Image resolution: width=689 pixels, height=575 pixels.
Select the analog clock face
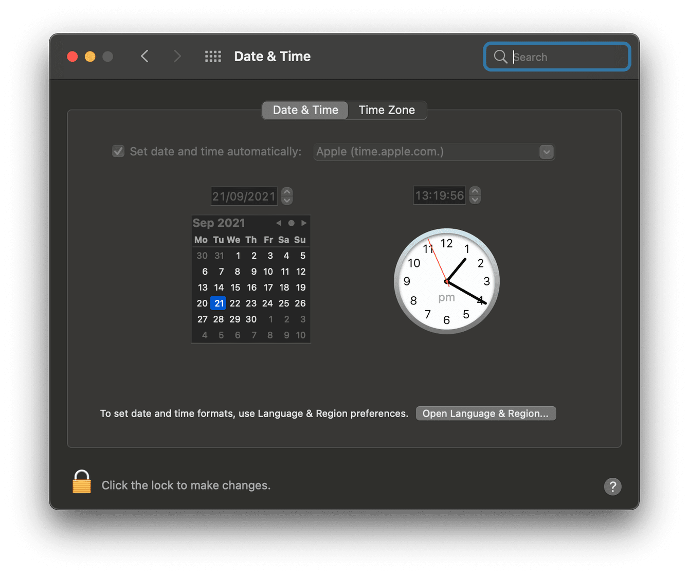(446, 281)
